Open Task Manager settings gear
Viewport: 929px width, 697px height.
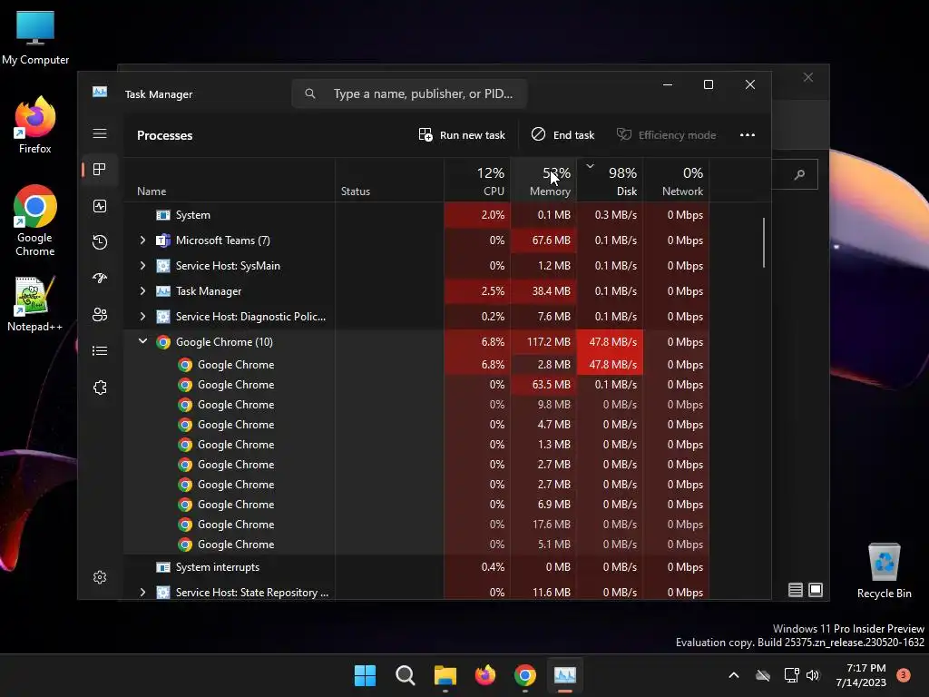click(x=100, y=577)
